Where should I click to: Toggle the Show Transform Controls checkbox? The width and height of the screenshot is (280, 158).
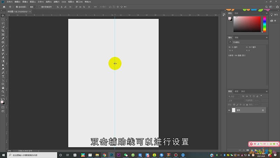[40, 7]
